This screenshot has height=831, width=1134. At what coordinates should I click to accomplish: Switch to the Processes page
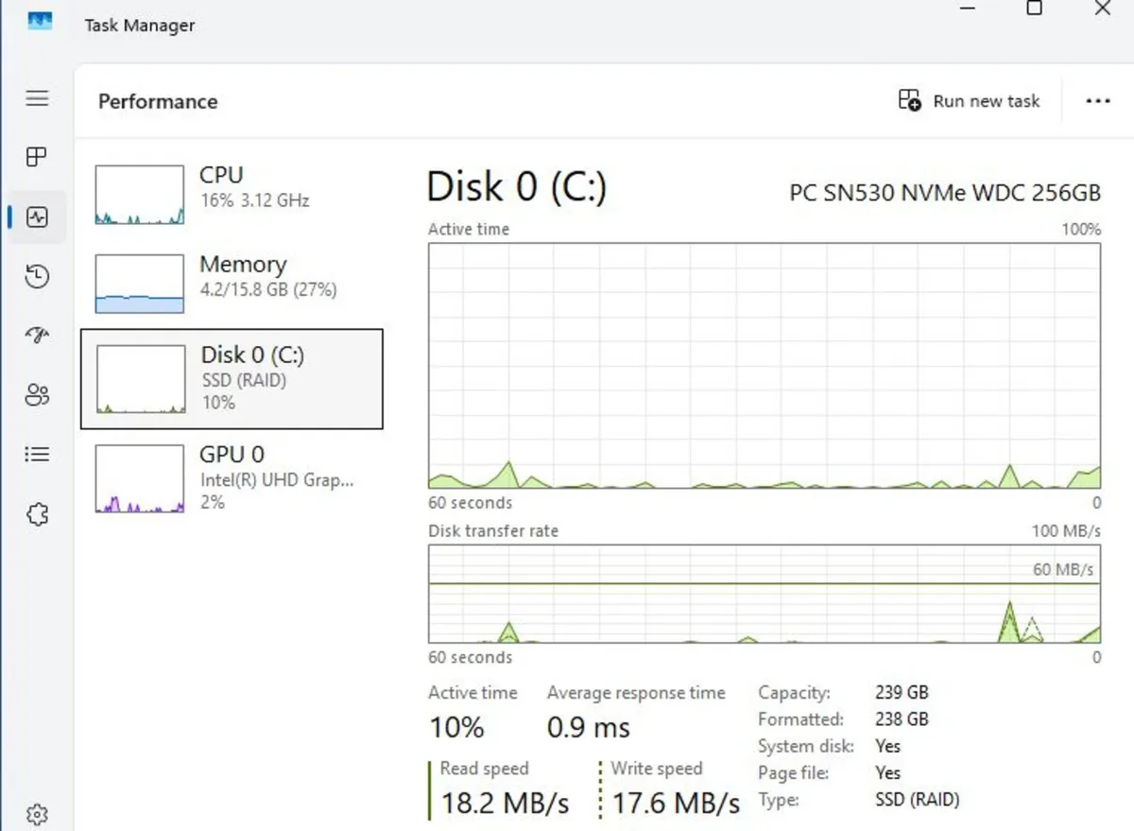[37, 157]
